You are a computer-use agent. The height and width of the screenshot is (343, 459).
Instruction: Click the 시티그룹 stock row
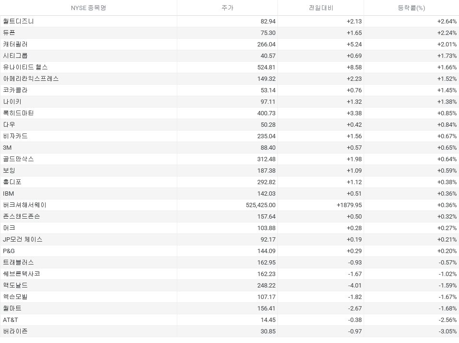15,56
